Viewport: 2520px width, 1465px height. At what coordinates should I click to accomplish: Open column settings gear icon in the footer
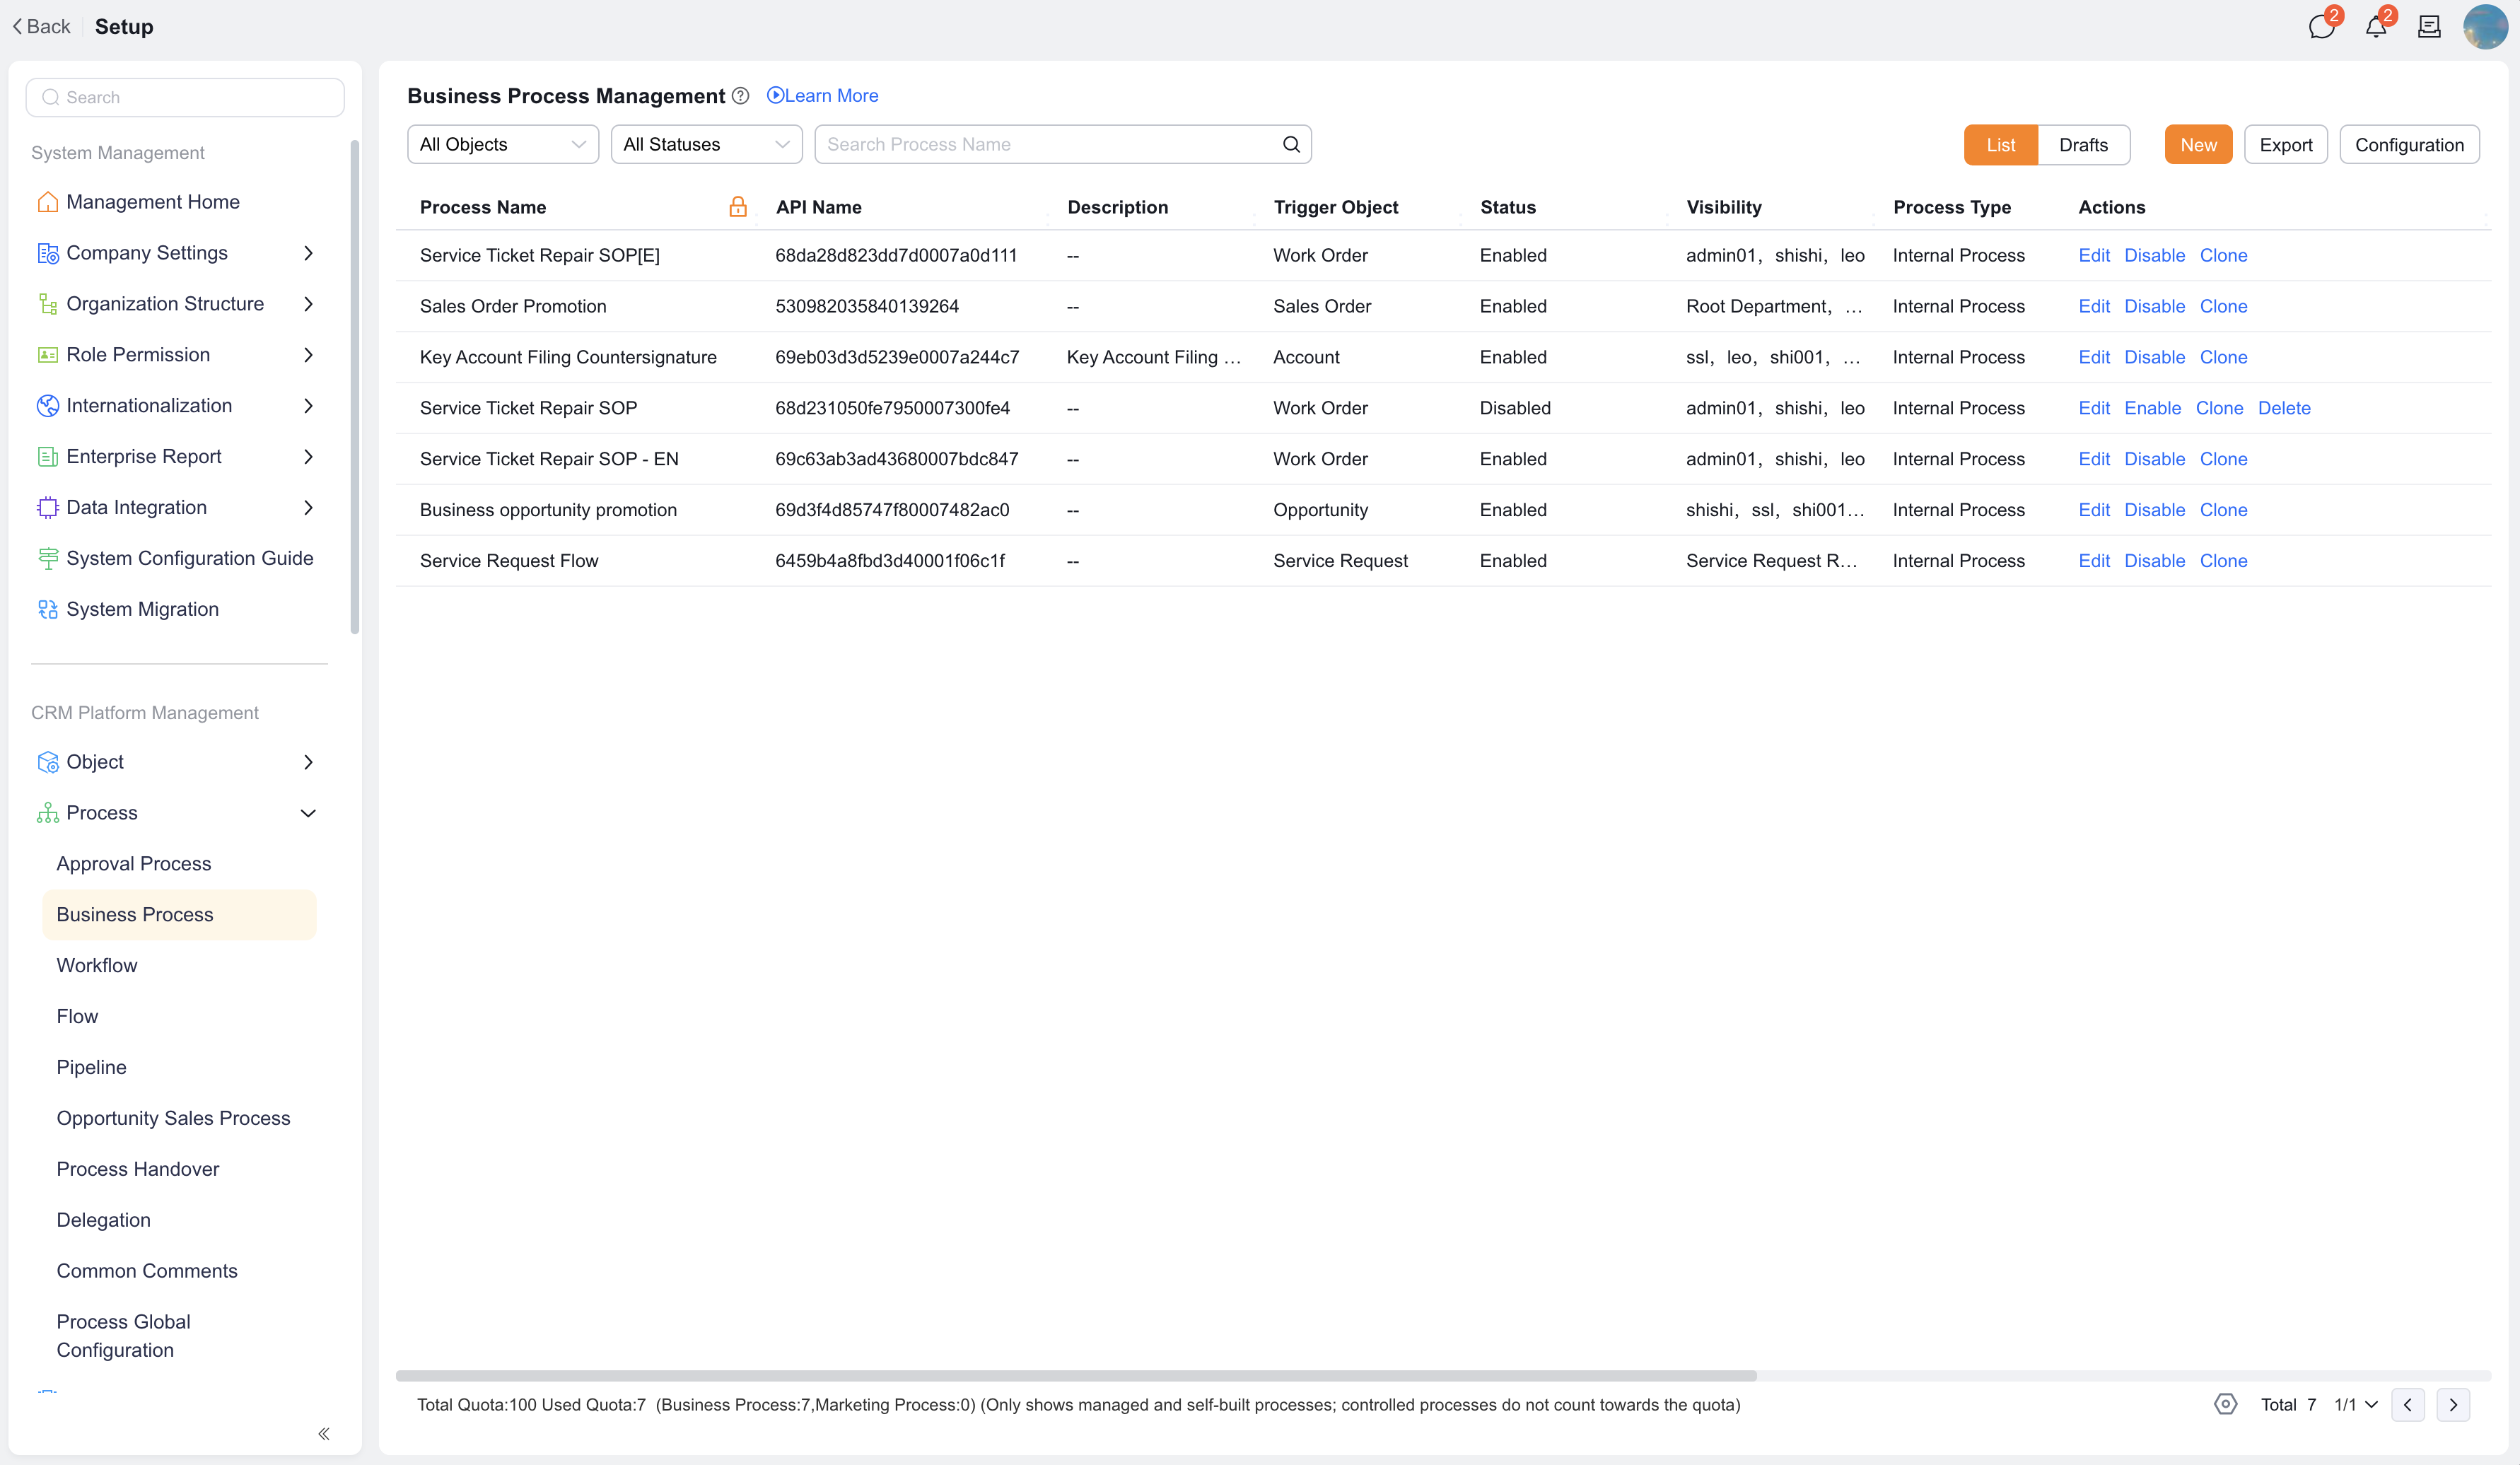tap(2225, 1404)
